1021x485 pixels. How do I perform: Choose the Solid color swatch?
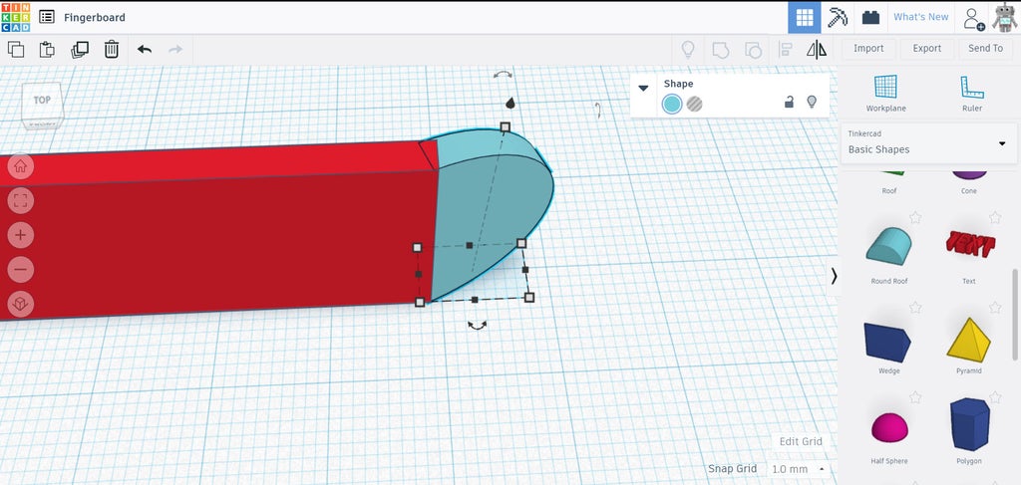coord(672,104)
